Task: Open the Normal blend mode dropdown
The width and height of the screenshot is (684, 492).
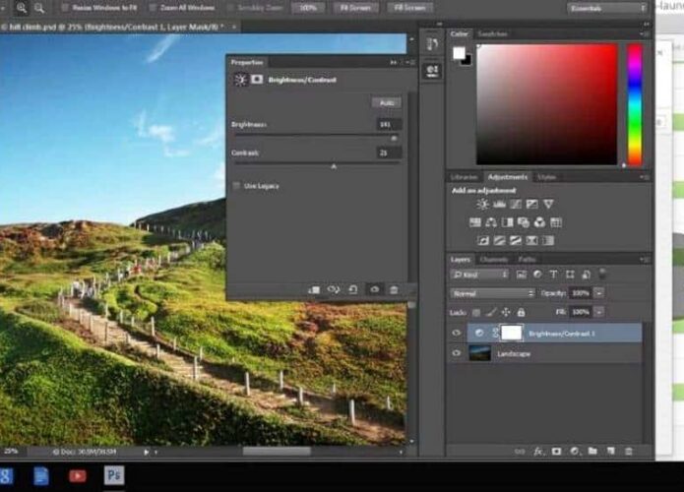Action: point(492,293)
